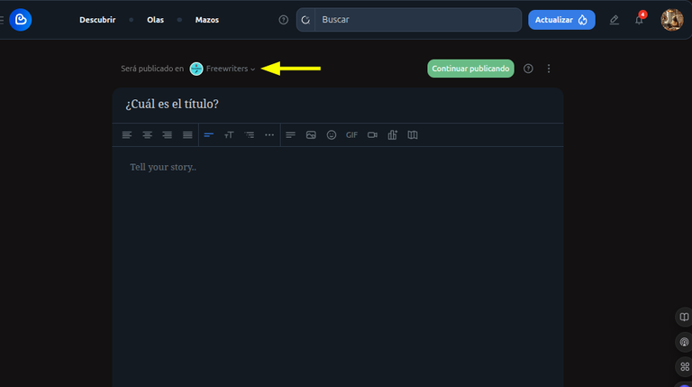Insert an image via picture icon
Image resolution: width=692 pixels, height=387 pixels.
pos(311,134)
